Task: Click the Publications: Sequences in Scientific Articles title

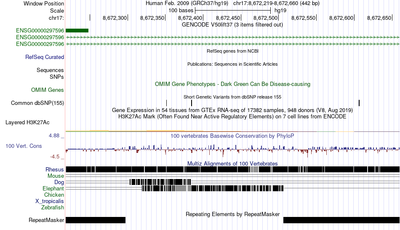Action: coord(232,64)
